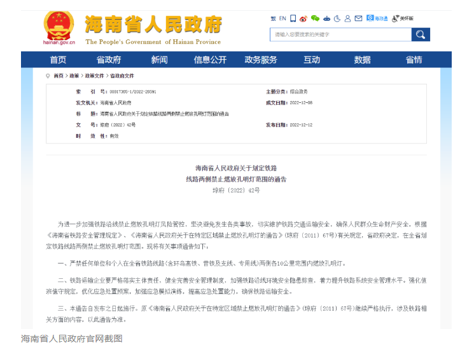Open the elderly-friendly accessibility icon
Viewport: 460px width, 350px height.
[x=337, y=18]
